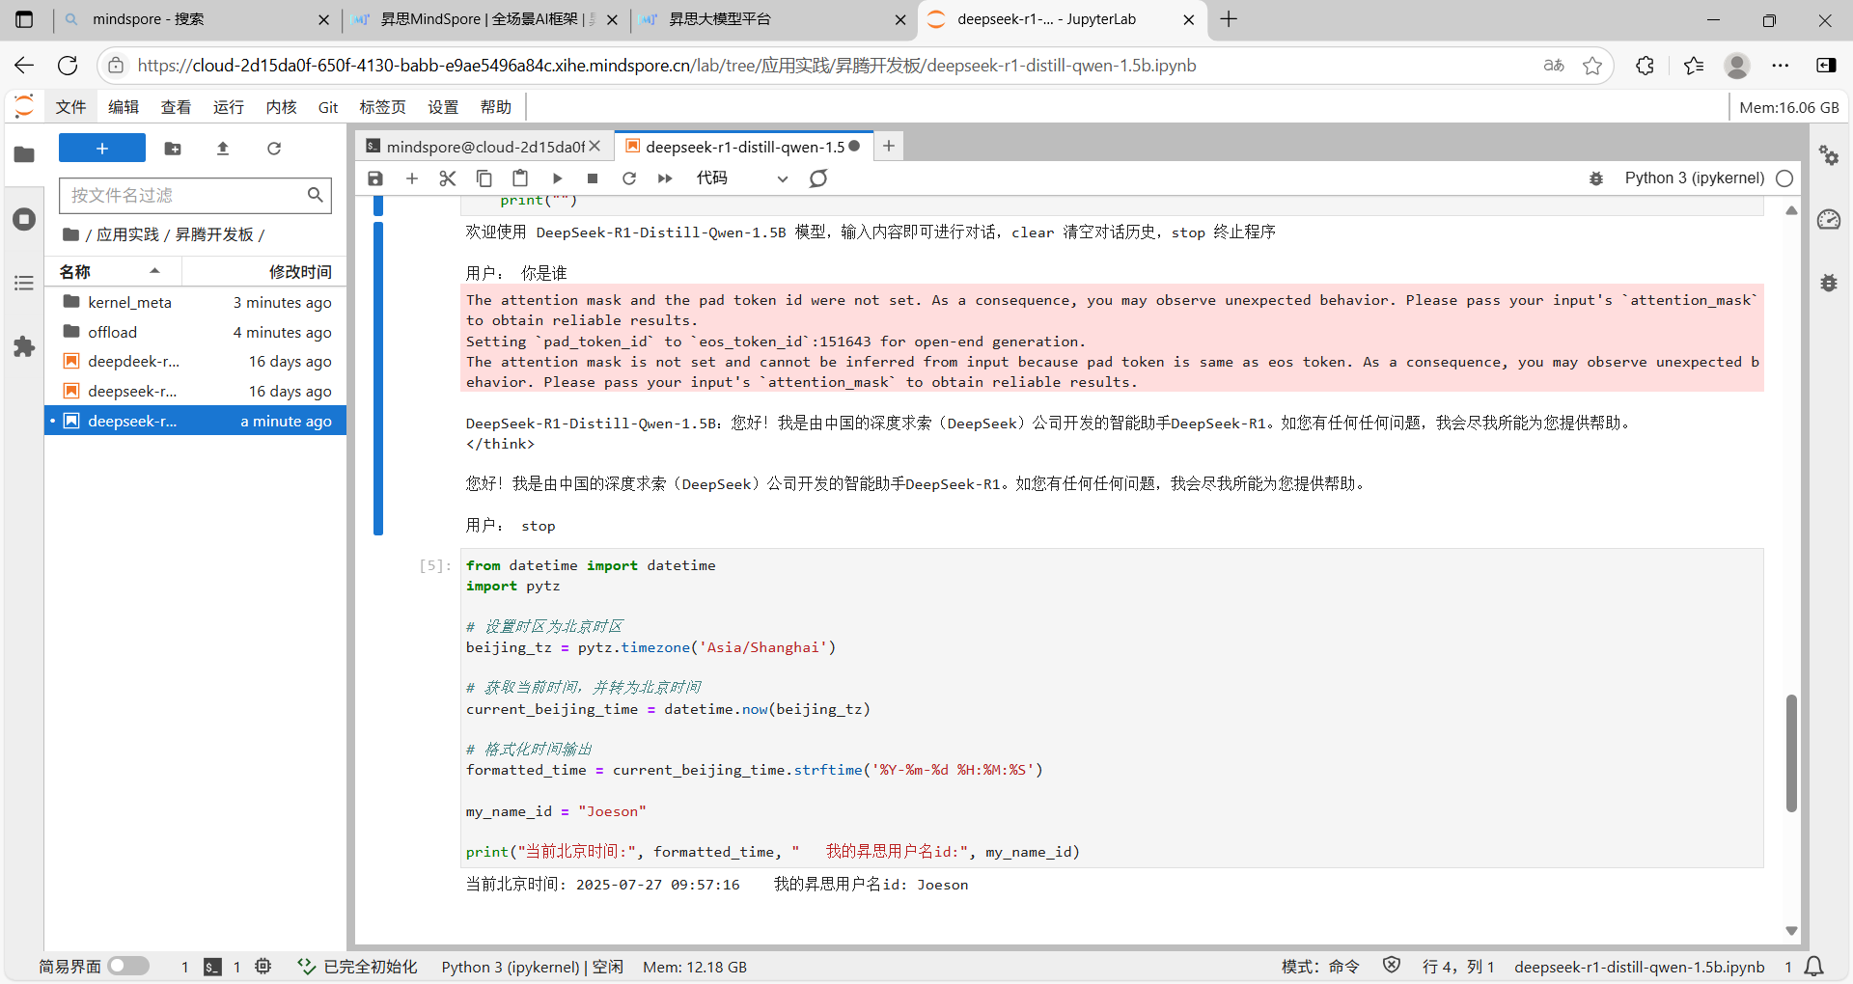Screen dimensions: 1853x984
Task: Click the file name filter input
Action: pyautogui.click(x=185, y=195)
